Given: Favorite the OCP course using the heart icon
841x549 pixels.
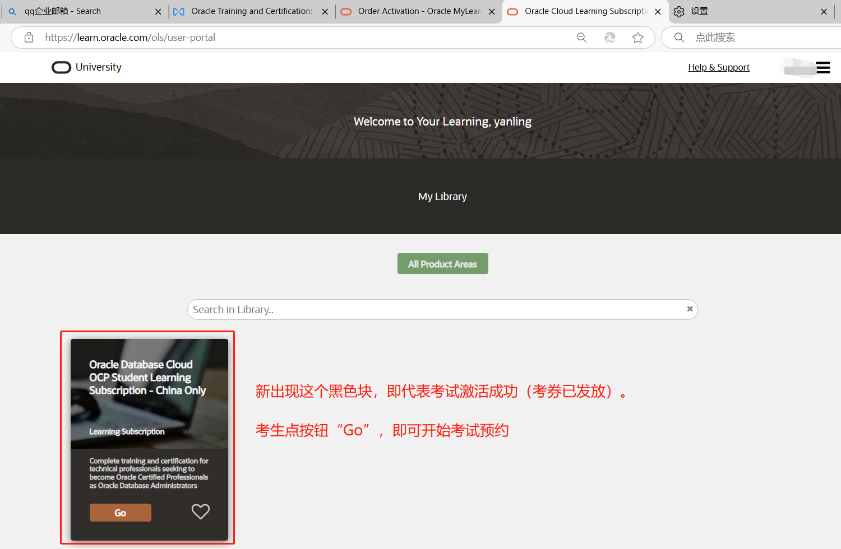Looking at the screenshot, I should pos(200,511).
